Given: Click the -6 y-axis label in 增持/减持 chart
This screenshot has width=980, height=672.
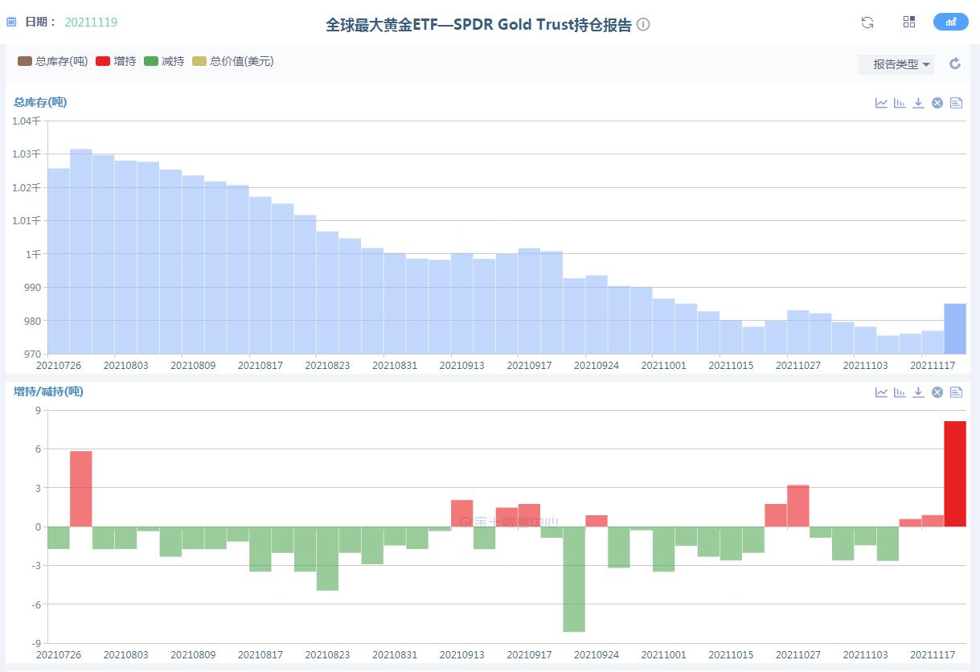Looking at the screenshot, I should 35,604.
